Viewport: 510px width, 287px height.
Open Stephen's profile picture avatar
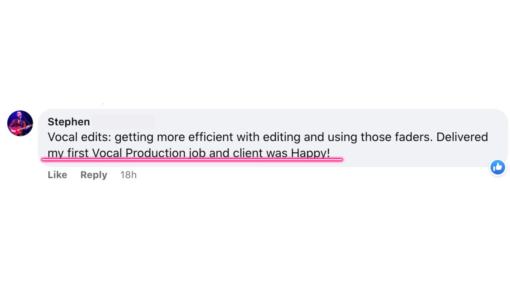tap(20, 123)
